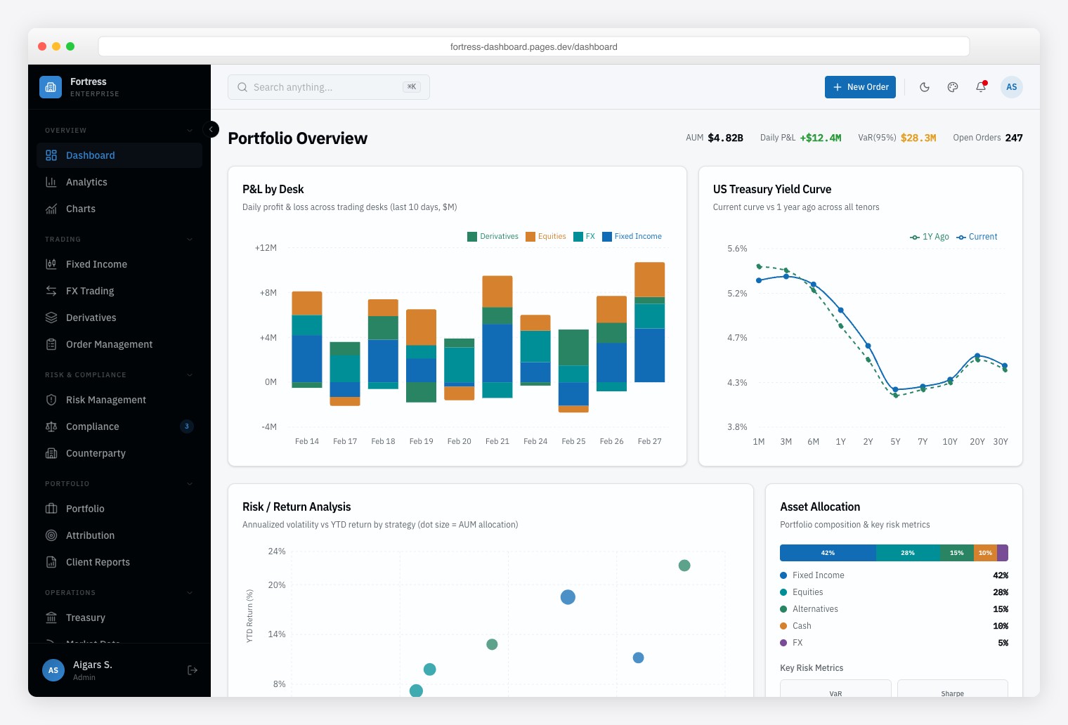Toggle the 1Y Ago series on yield curve
This screenshot has width=1068, height=725.
coord(930,237)
